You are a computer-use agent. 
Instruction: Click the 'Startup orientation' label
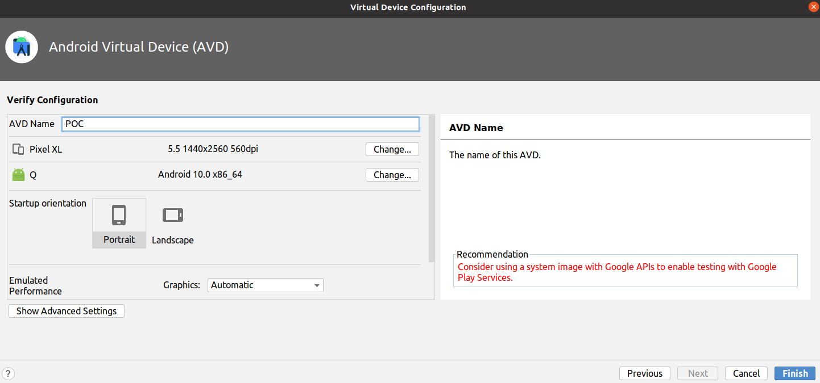[x=48, y=203]
